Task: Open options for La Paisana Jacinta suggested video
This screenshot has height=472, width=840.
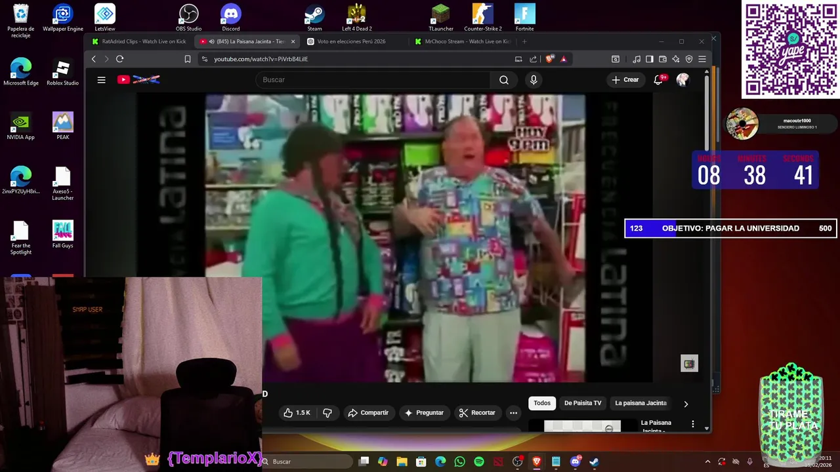Action: click(x=692, y=425)
